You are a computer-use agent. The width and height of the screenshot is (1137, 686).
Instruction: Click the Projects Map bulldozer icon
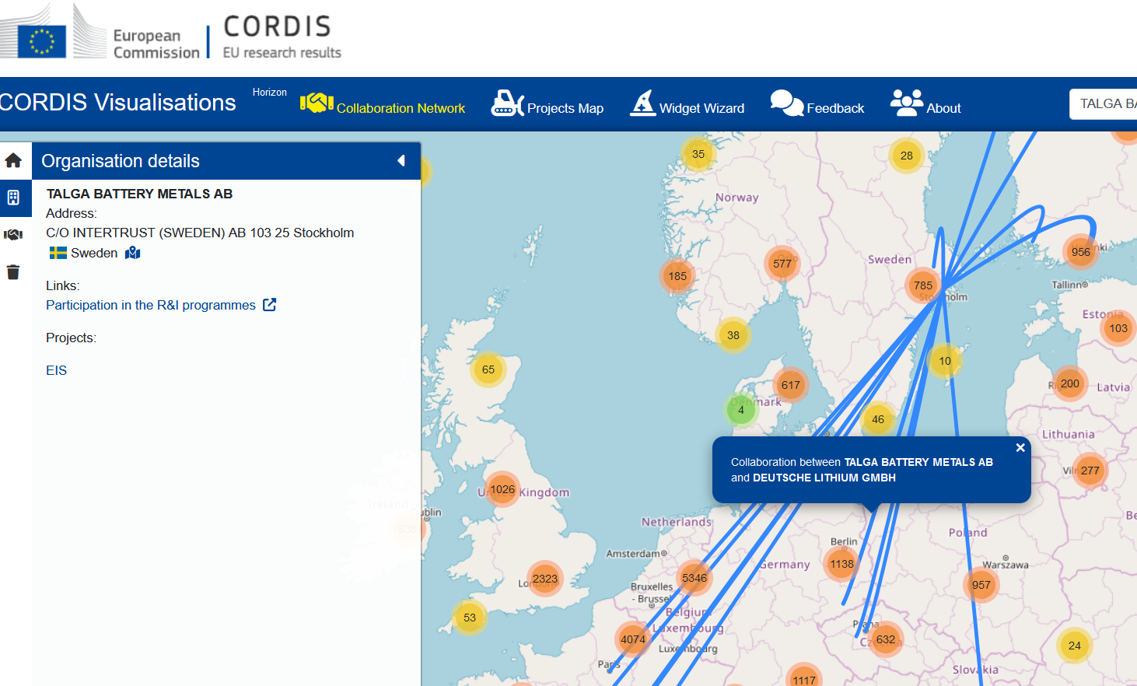click(507, 103)
